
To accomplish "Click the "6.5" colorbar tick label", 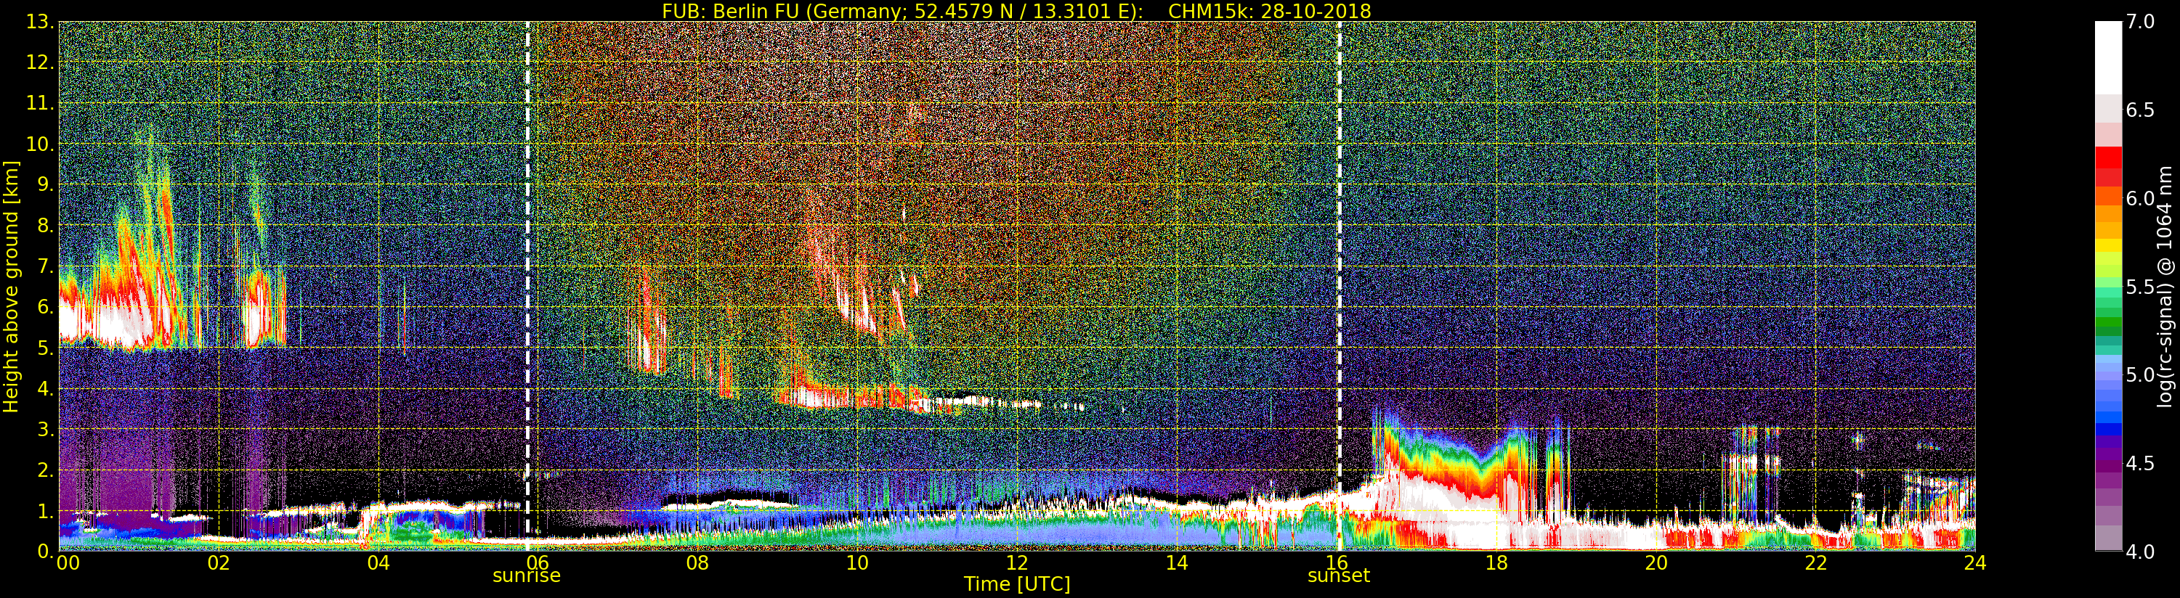I will [x=2140, y=110].
